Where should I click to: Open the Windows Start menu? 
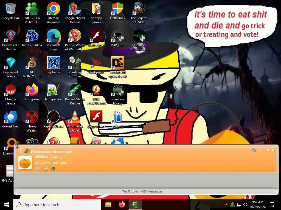(x=7, y=205)
